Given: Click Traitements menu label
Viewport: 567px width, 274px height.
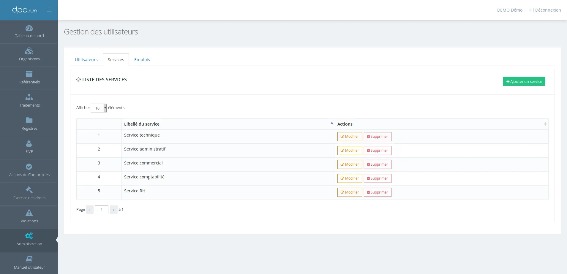Looking at the screenshot, I should point(29,105).
